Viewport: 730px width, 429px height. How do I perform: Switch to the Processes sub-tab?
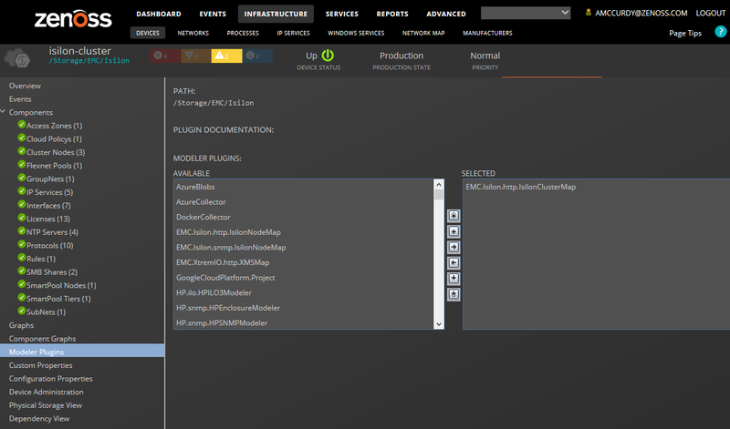[243, 33]
